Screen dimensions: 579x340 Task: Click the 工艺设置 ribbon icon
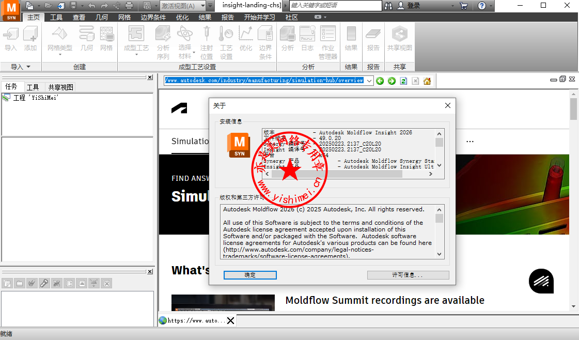[226, 42]
